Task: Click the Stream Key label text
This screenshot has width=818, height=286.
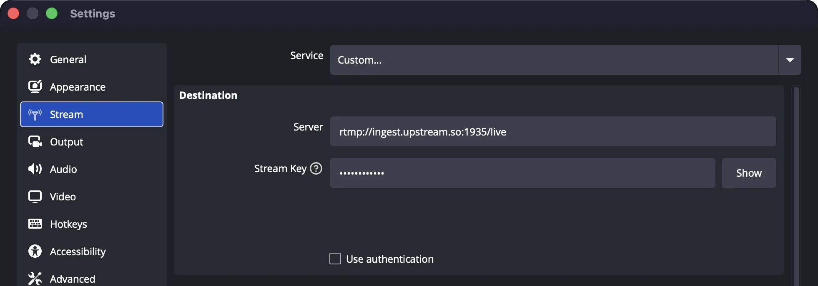Action: [280, 168]
